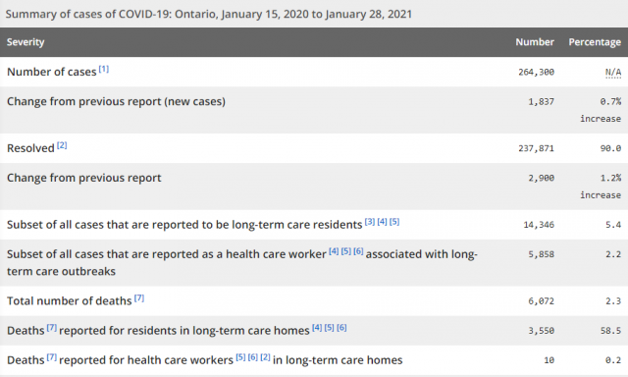
Task: Open footnote [1] beside Number of cases
Action: [104, 69]
